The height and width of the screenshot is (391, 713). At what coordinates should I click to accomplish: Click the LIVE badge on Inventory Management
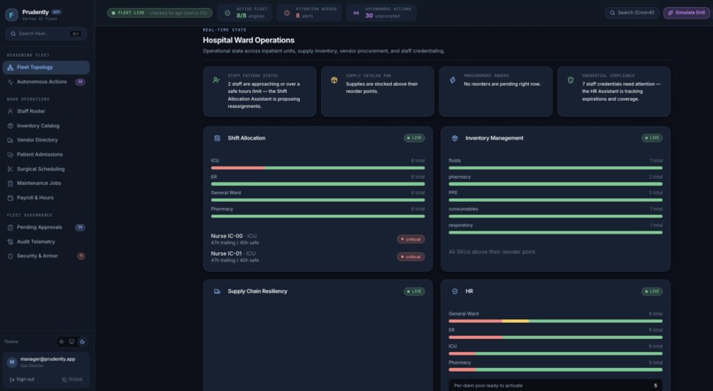[652, 138]
